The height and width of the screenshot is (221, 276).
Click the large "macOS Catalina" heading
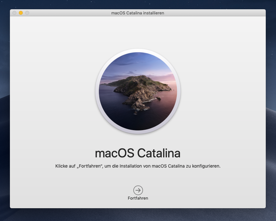click(x=138, y=153)
